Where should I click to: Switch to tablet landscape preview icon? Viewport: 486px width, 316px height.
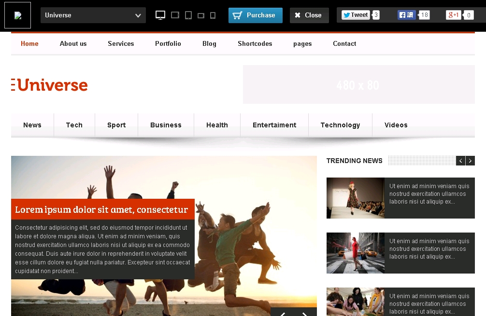[x=175, y=15]
